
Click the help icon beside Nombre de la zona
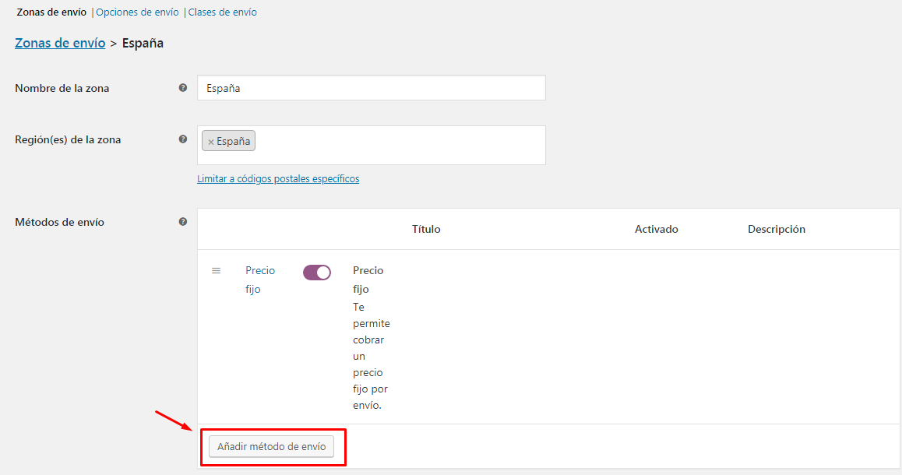[183, 88]
